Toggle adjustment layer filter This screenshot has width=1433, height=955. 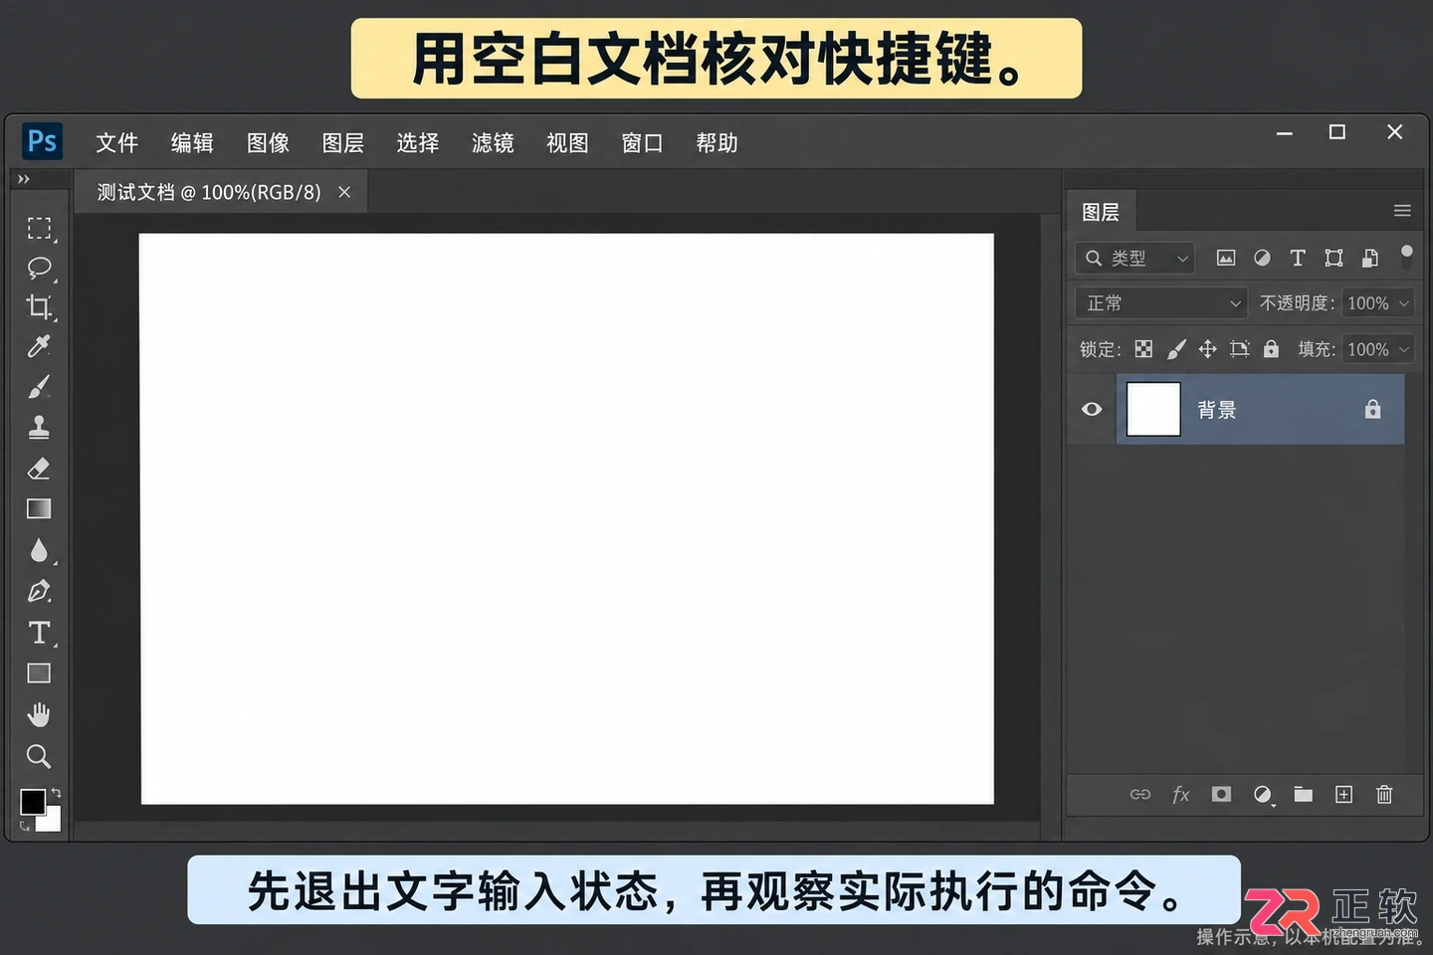(1262, 258)
